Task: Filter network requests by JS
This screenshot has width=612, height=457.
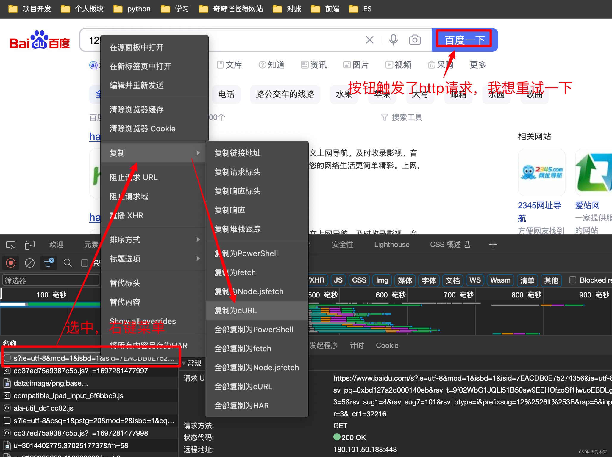Action: point(338,280)
